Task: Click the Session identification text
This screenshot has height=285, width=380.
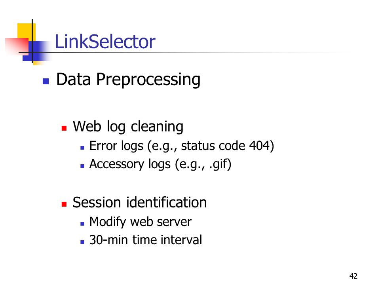Action: coord(140,202)
